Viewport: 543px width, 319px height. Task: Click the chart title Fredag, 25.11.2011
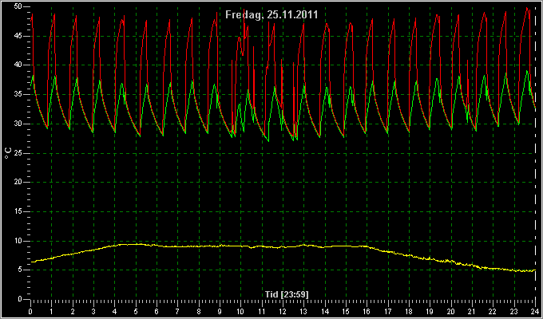pos(271,15)
